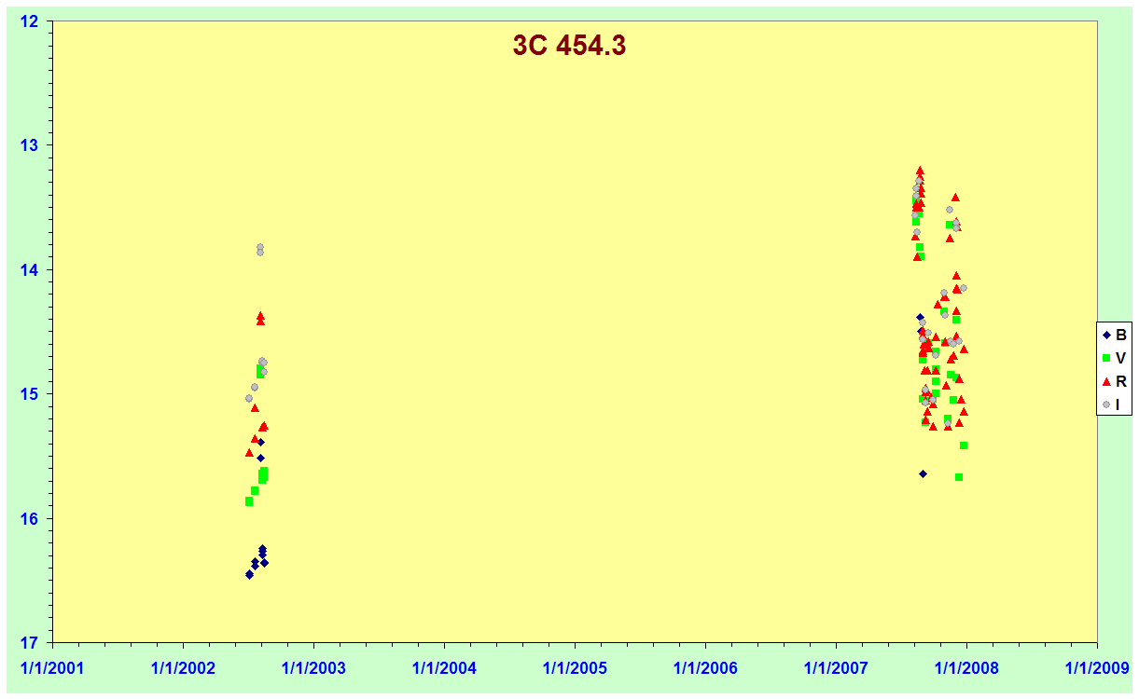The width and height of the screenshot is (1139, 699).
Task: Click the green square V legend marker
Action: (1107, 358)
